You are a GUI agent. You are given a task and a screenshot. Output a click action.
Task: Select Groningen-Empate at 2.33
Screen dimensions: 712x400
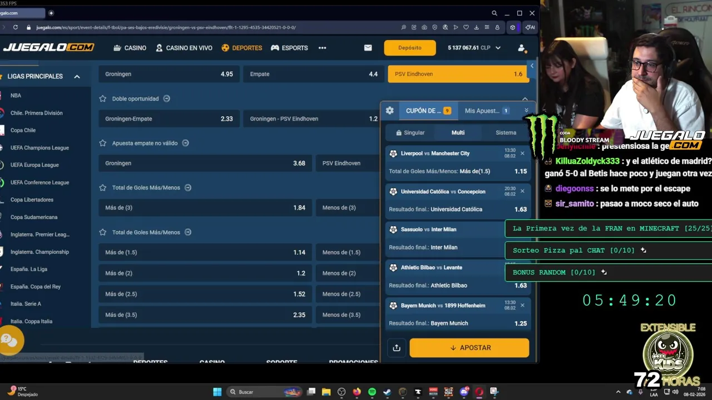point(169,119)
